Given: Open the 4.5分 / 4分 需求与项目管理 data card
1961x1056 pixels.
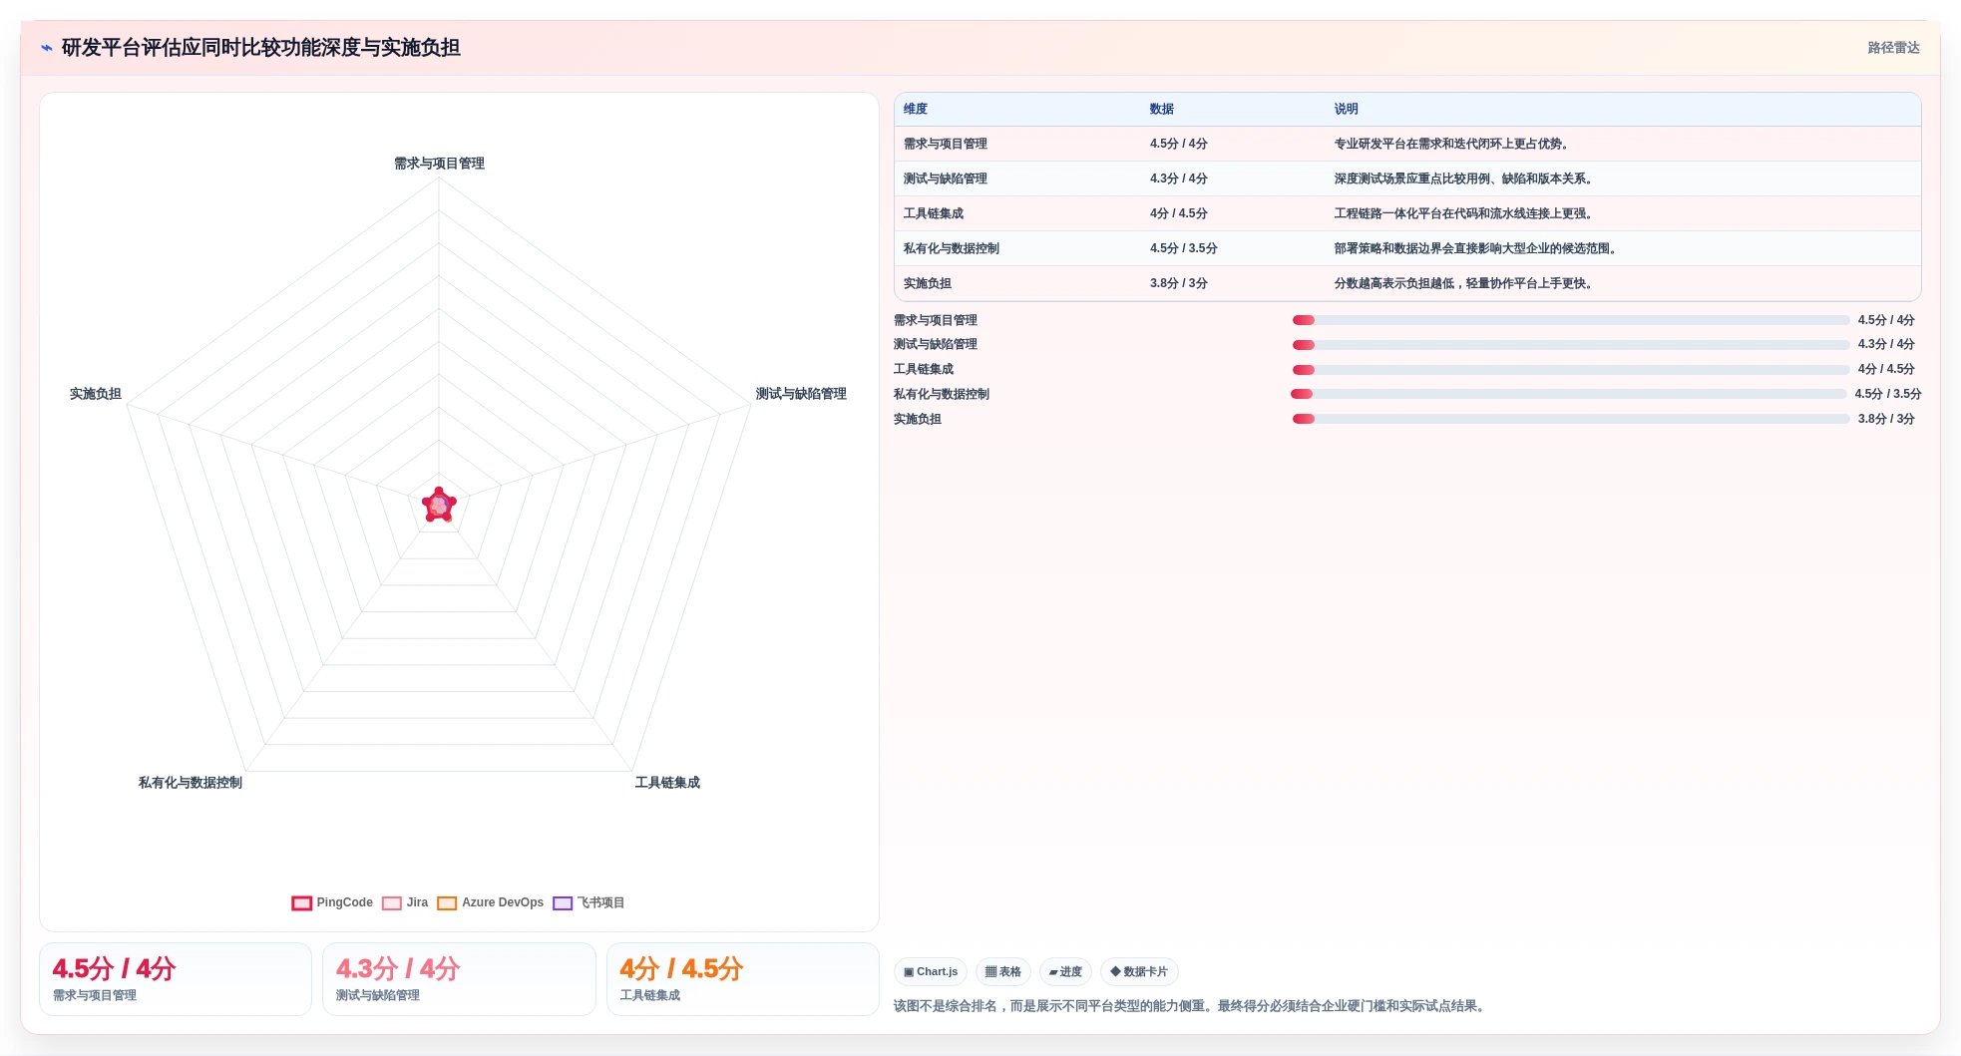Looking at the screenshot, I should point(176,979).
